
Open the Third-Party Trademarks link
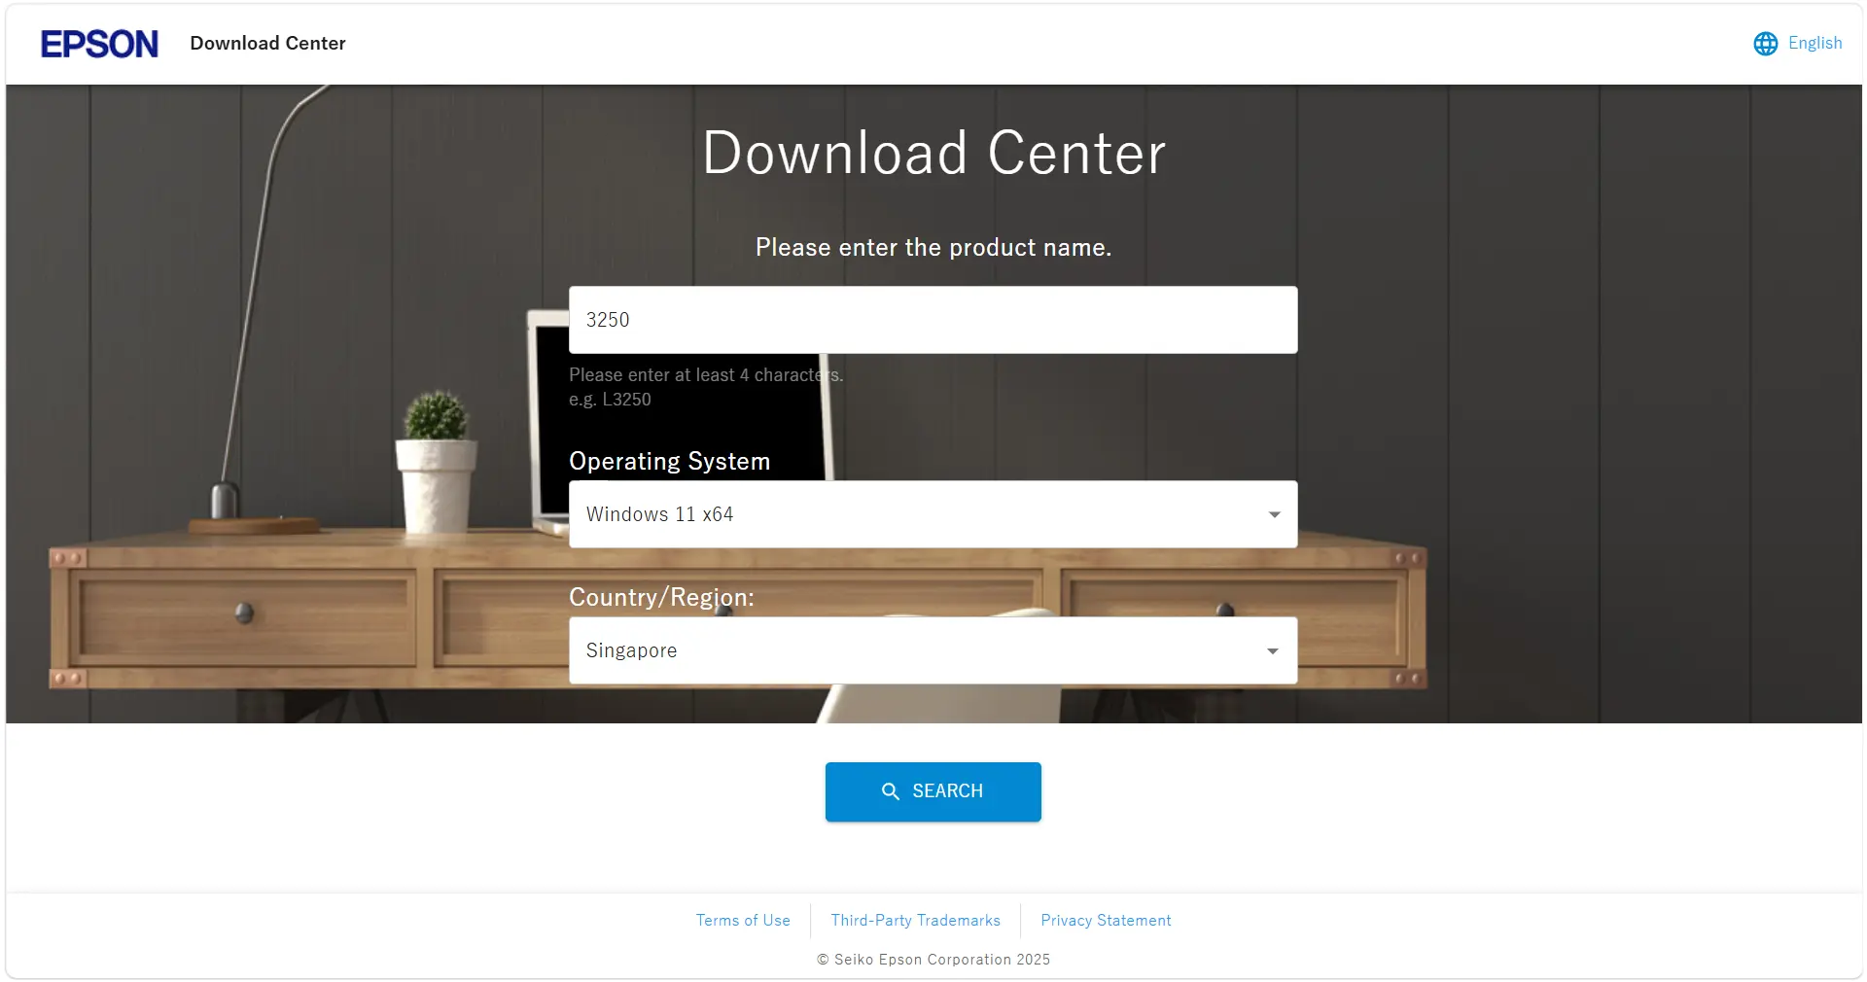915,921
